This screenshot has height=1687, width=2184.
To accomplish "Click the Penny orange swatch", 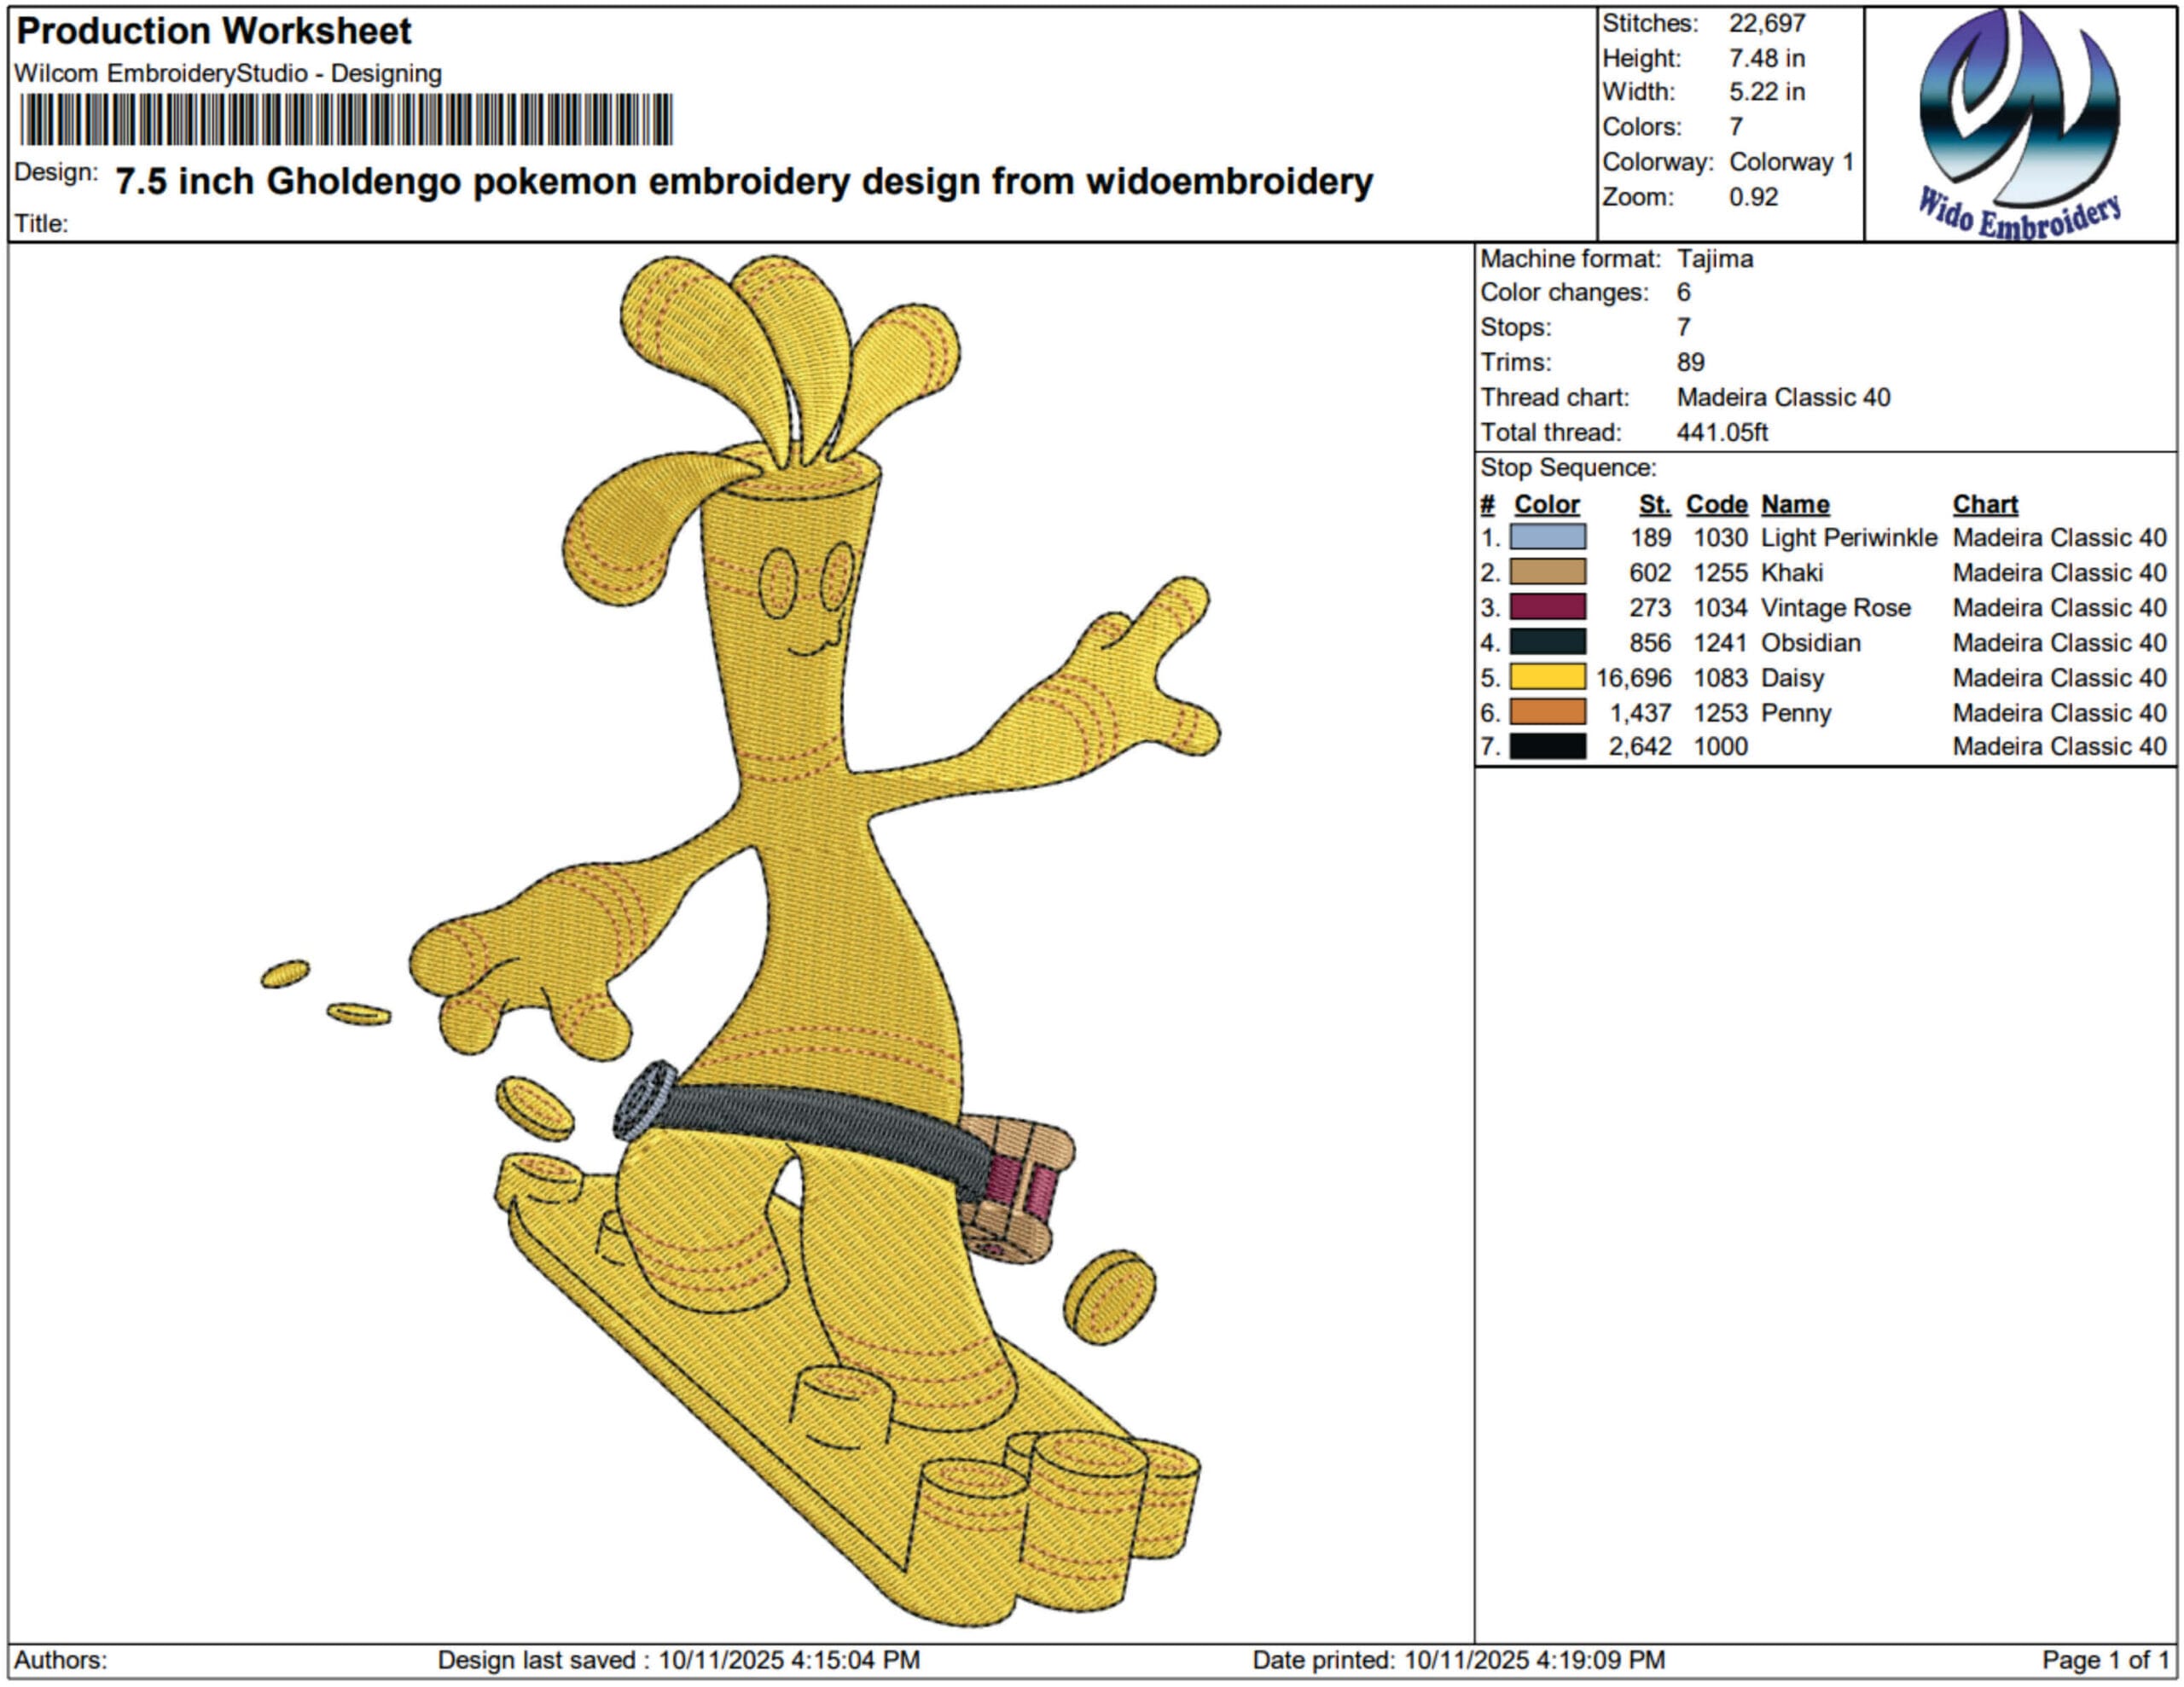I will tap(1547, 712).
